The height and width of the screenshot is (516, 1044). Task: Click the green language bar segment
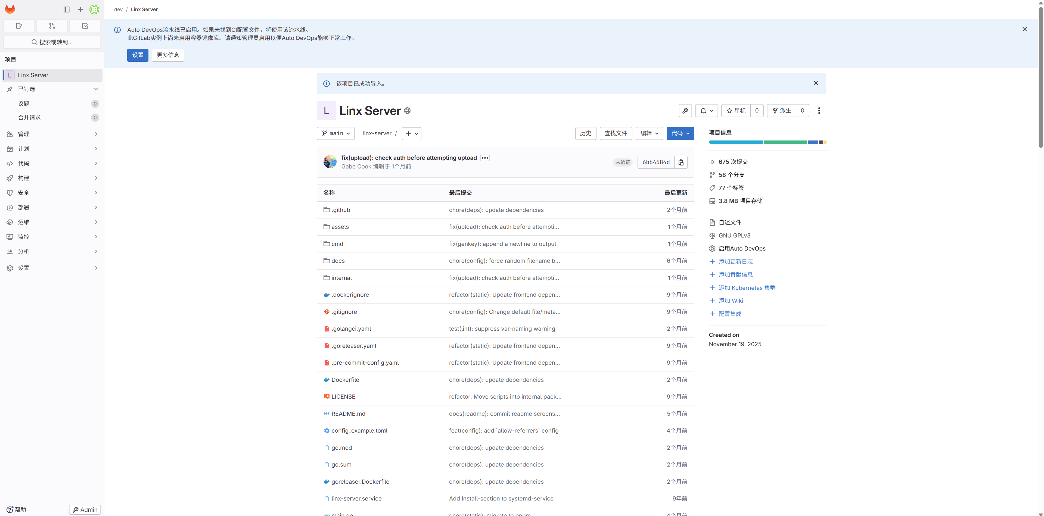(x=785, y=142)
